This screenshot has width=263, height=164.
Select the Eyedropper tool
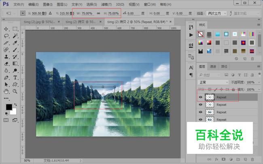pyautogui.click(x=15, y=43)
